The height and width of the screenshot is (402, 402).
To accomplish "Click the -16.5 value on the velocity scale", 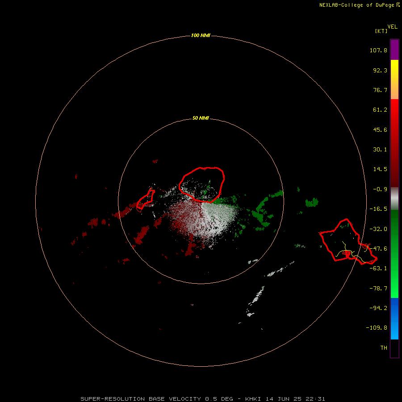I will coord(378,209).
